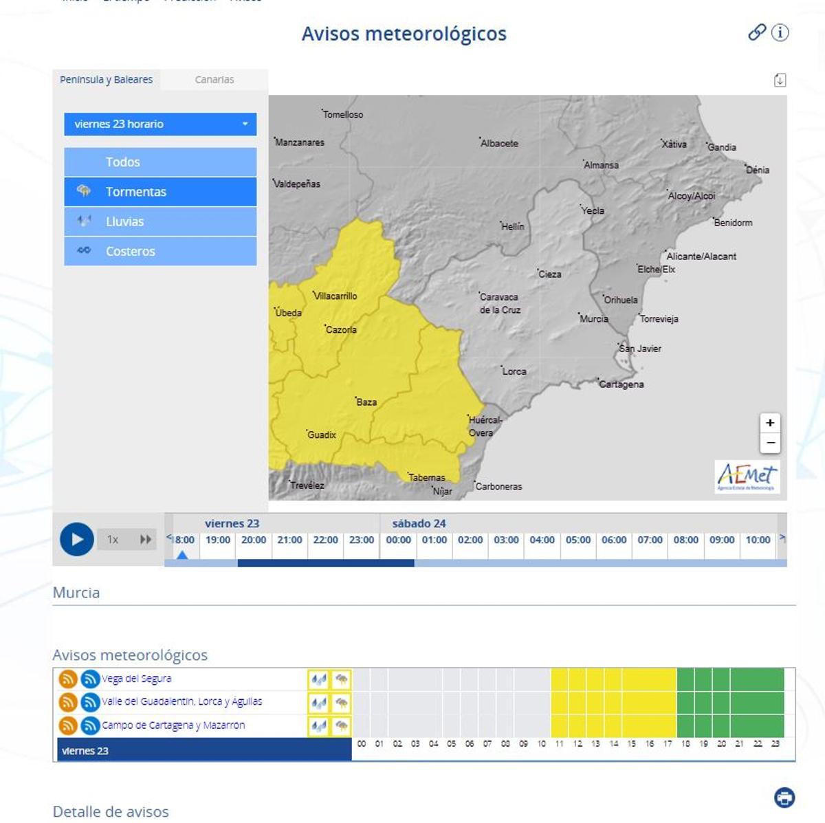Open orange RSS feed for Vega del Segura
This screenshot has height=823, width=825.
coord(67,679)
